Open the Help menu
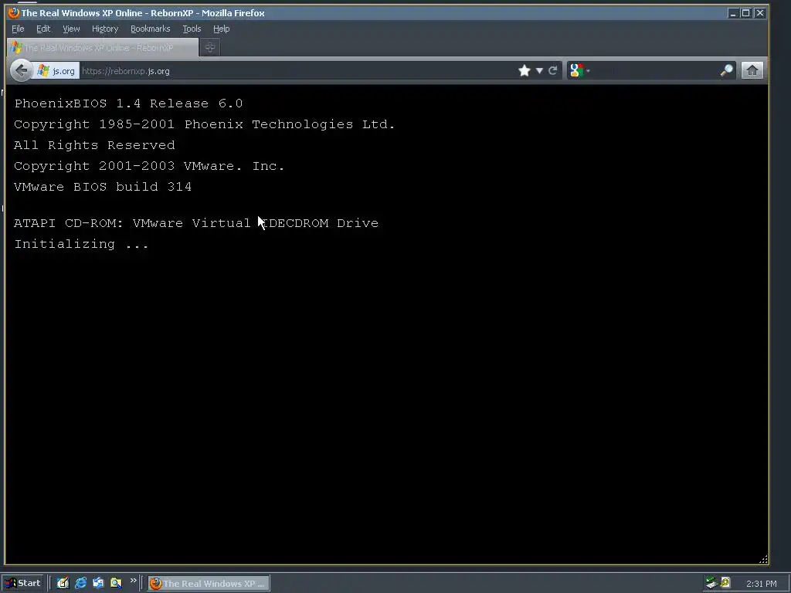Image resolution: width=791 pixels, height=593 pixels. pos(221,29)
